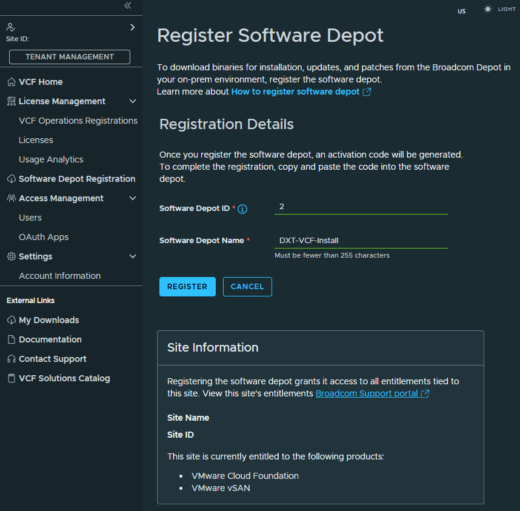
Task: Open Contact Support
Action: pos(52,359)
